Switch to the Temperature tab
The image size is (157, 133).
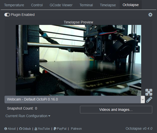[14, 5]
